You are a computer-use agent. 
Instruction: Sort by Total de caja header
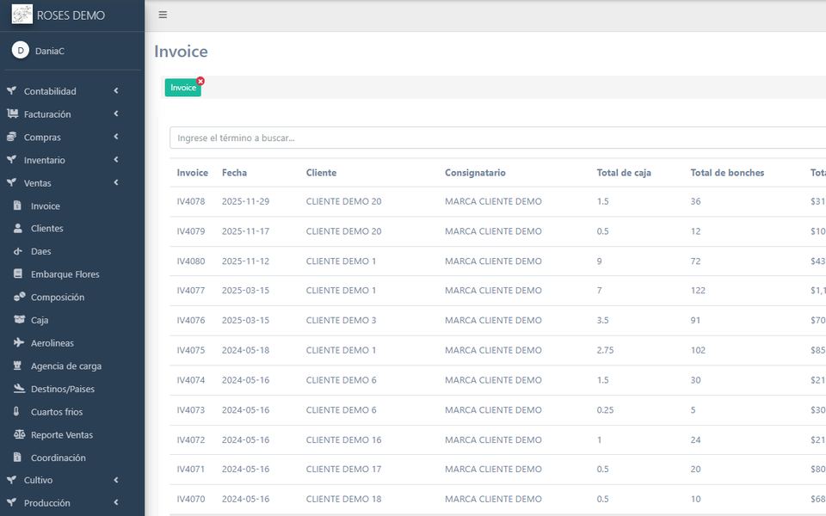[x=624, y=173]
